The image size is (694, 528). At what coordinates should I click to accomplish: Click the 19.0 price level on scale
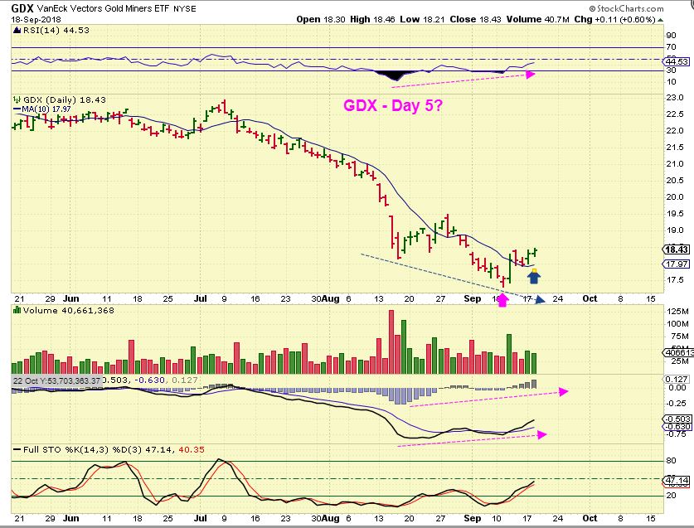(x=675, y=230)
